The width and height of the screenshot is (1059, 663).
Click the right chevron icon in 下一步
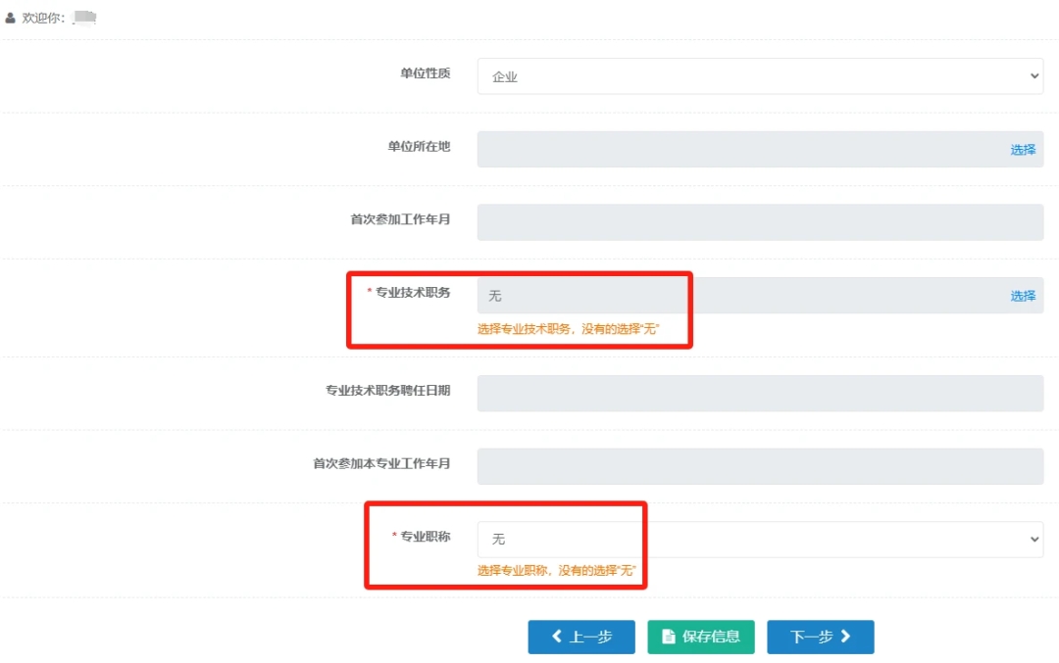pyautogui.click(x=845, y=637)
